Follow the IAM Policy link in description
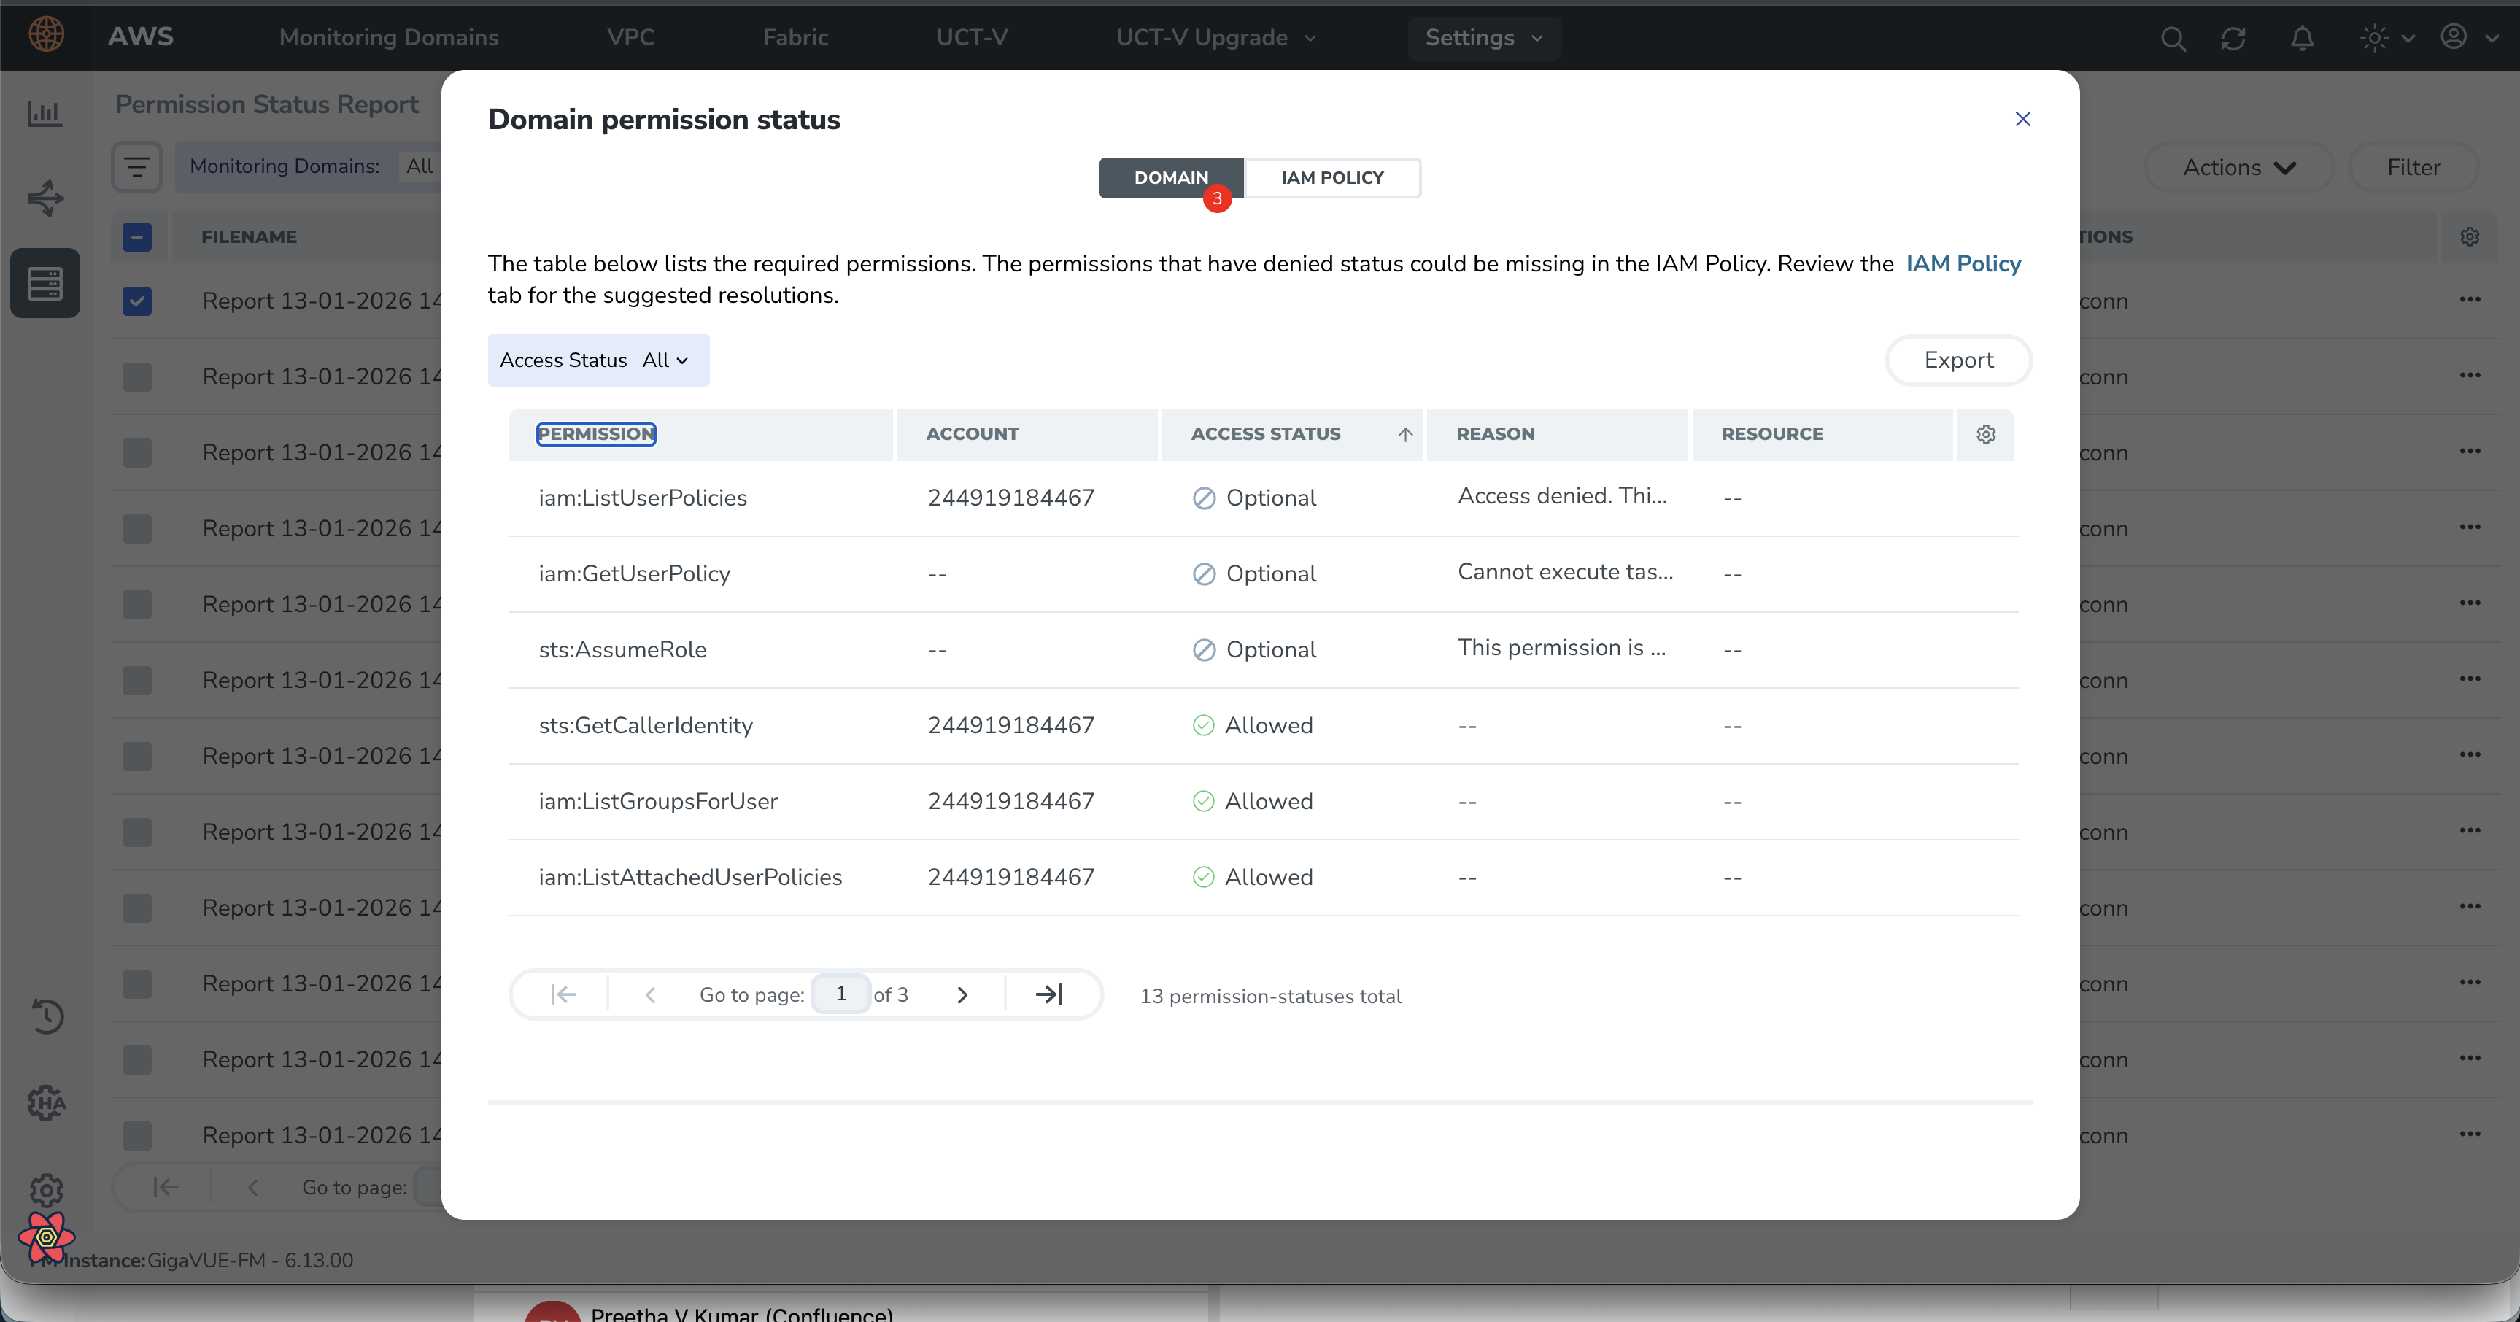Viewport: 2520px width, 1322px height. click(x=1963, y=263)
